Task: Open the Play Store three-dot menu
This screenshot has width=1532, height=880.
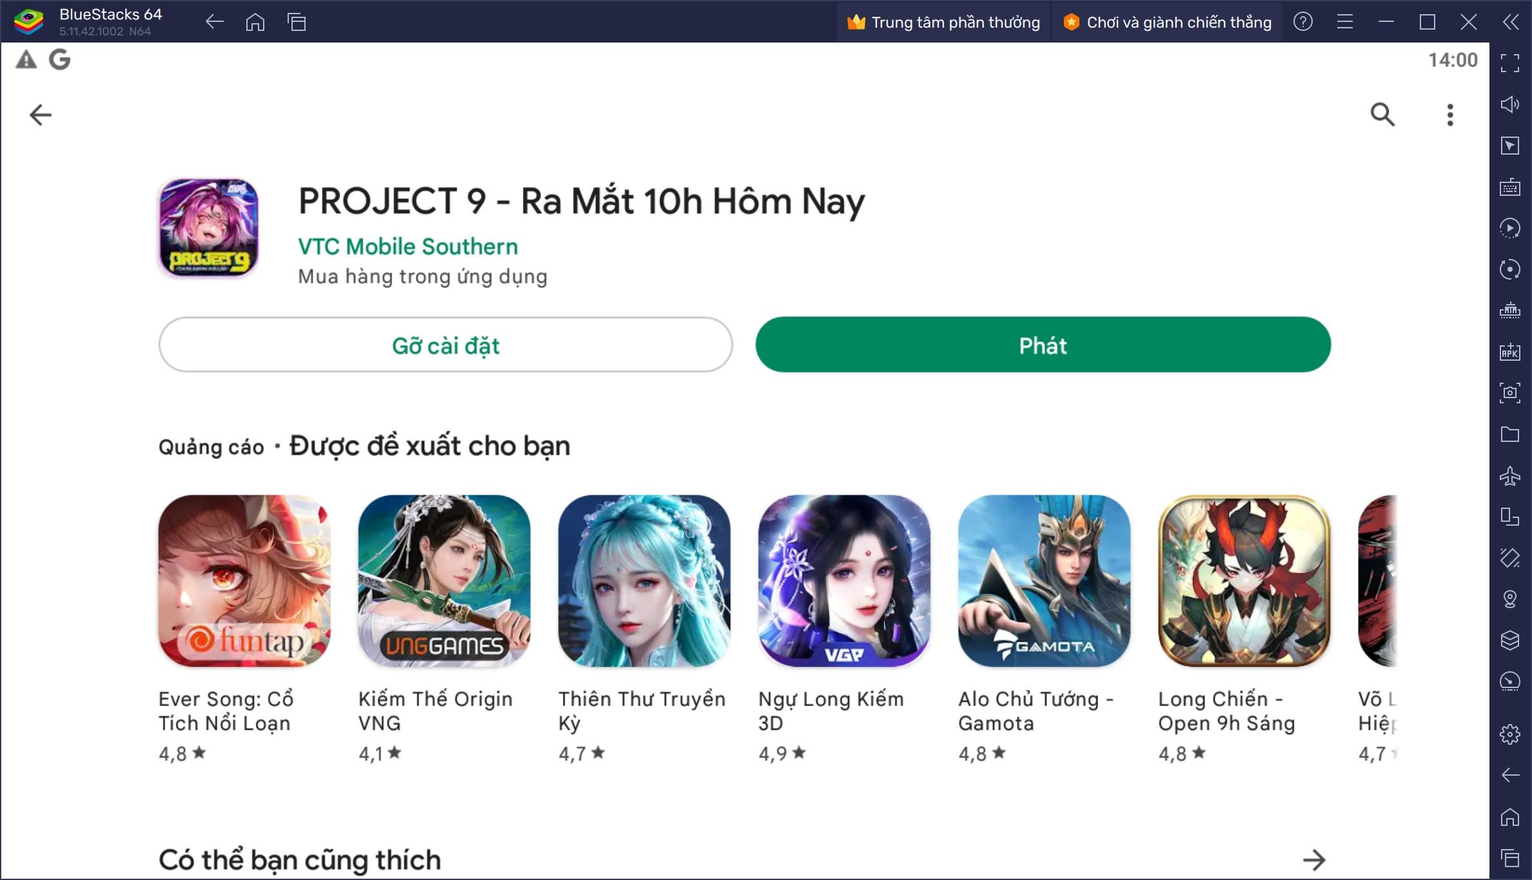Action: [x=1450, y=115]
